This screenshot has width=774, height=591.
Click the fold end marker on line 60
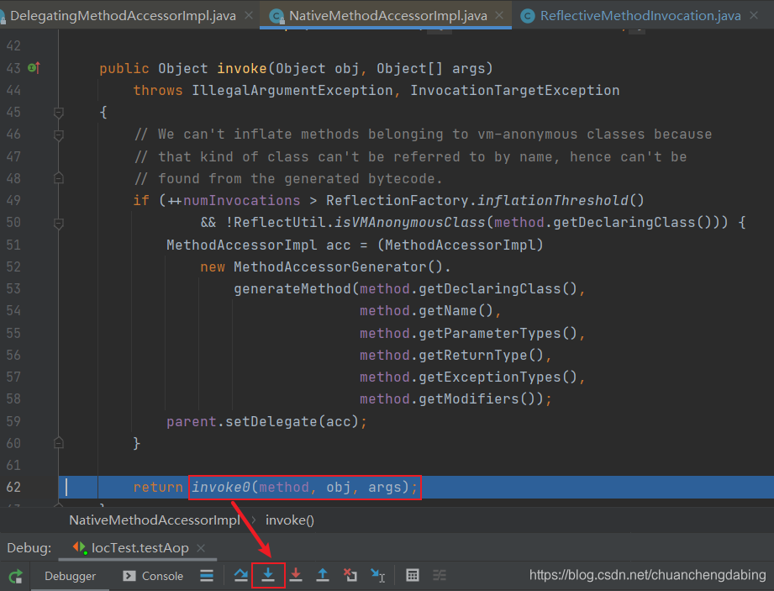coord(59,443)
